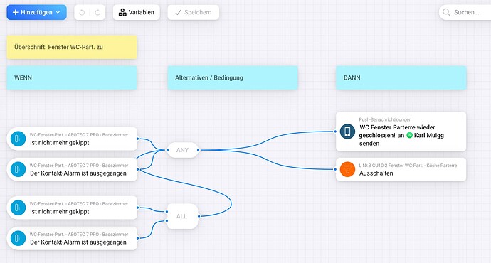Save the flow with Speichern
491x263 pixels.
point(194,12)
